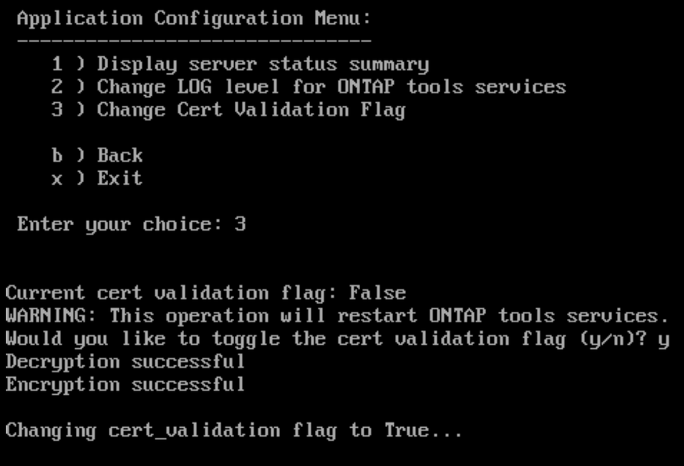
Task: Click the Exit menu option
Action: coord(119,179)
